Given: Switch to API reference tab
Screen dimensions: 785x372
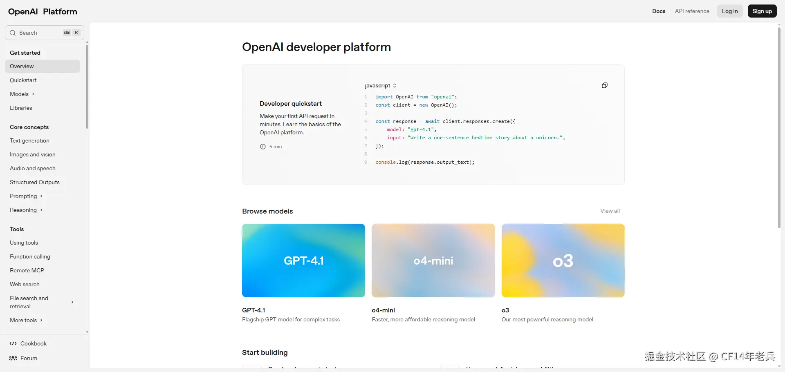Looking at the screenshot, I should point(692,11).
